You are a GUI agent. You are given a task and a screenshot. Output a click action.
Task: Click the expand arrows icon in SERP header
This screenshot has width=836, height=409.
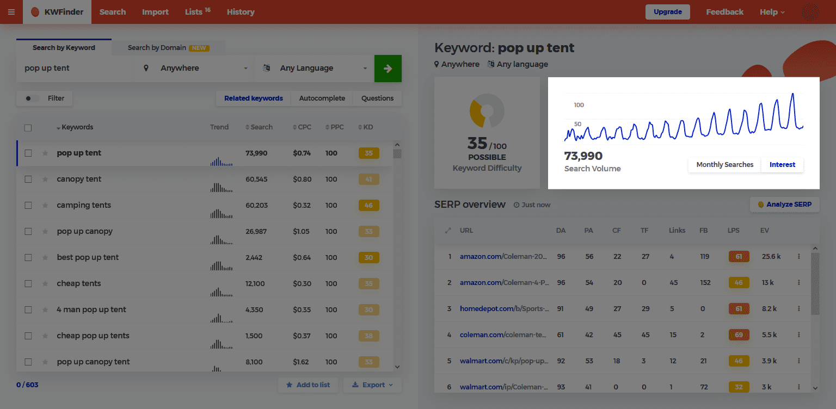448,231
